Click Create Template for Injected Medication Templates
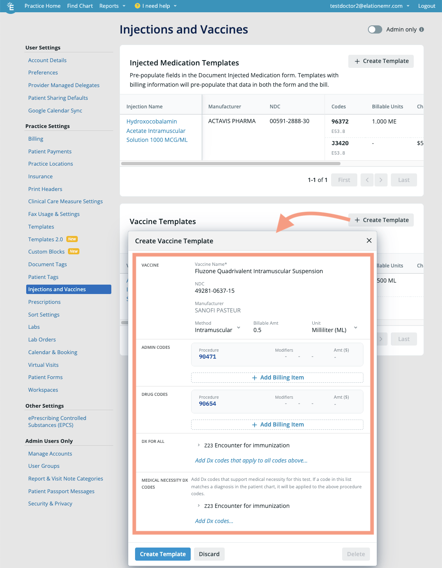Viewport: 442px width, 568px height. [x=381, y=61]
